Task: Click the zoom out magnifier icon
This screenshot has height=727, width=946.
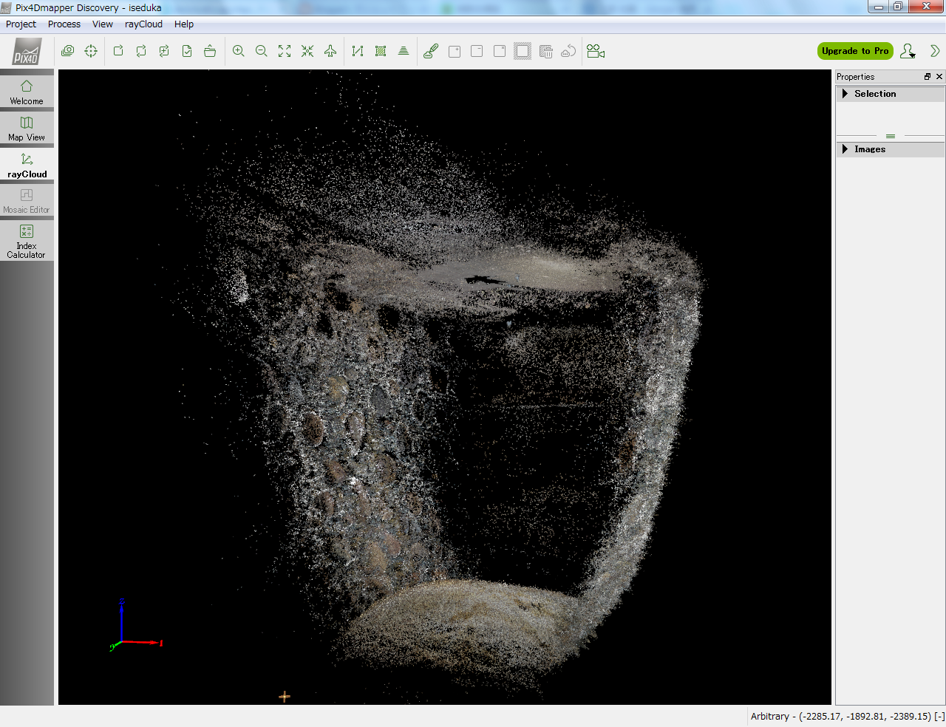Action: click(x=262, y=51)
